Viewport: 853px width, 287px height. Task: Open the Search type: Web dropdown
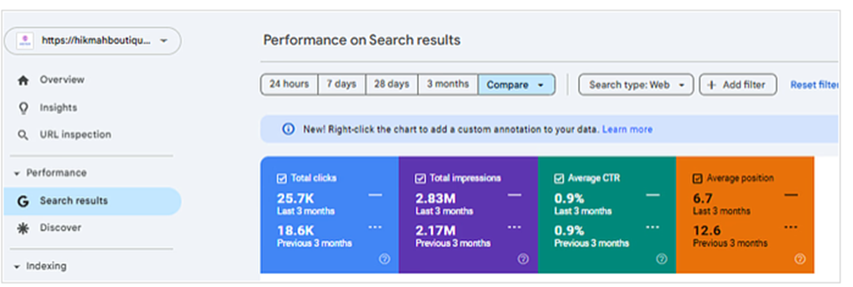click(x=635, y=84)
